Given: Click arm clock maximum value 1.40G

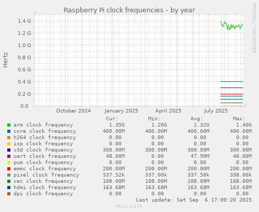Looking at the screenshot, I should tap(244, 125).
